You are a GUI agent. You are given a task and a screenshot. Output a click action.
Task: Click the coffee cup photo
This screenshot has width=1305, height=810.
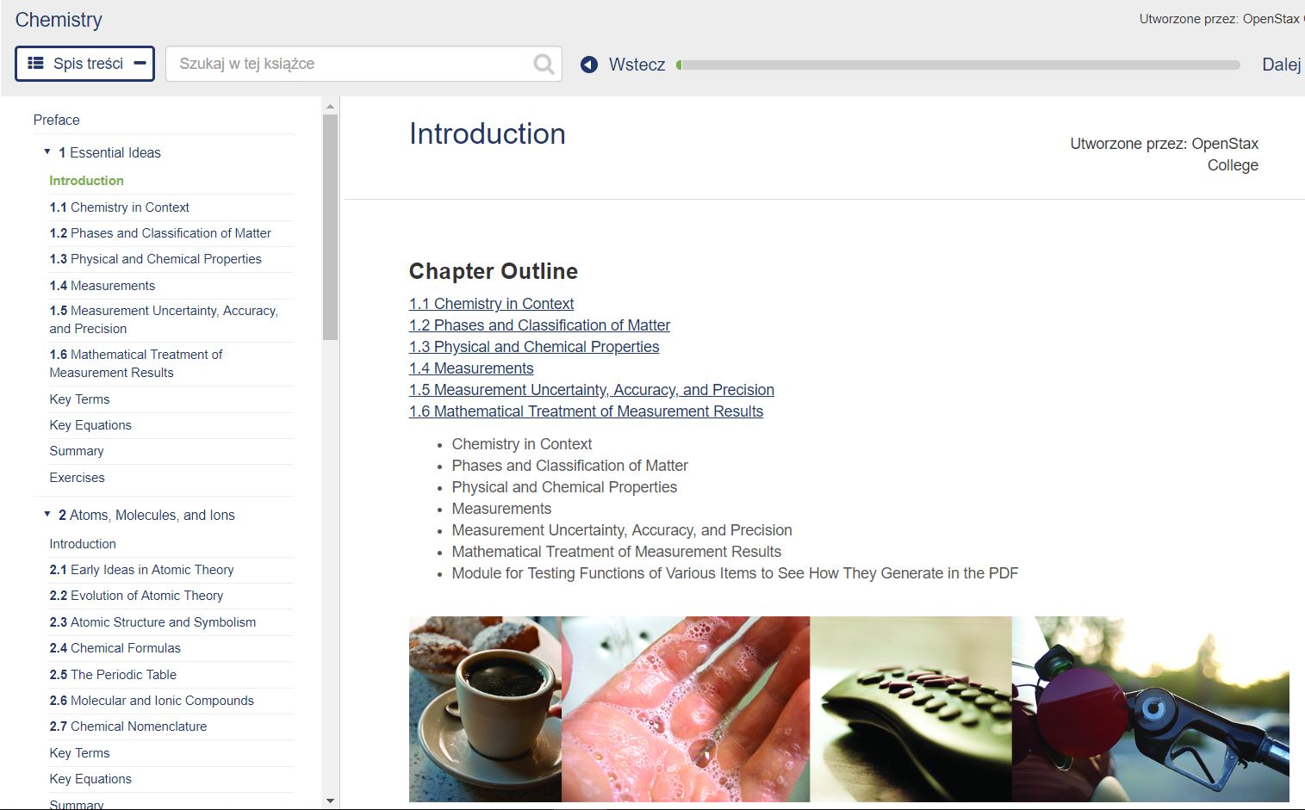[485, 709]
